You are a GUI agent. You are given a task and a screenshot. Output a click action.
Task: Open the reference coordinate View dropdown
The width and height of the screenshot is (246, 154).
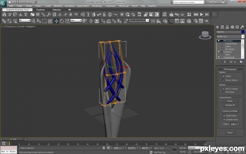pos(76,21)
